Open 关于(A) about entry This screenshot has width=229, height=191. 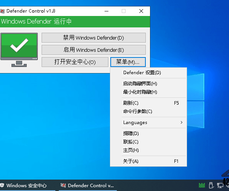[131, 161]
